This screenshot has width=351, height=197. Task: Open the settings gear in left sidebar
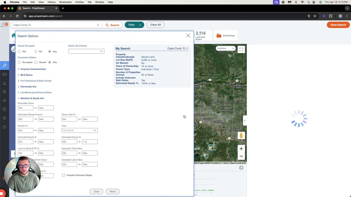click(x=4, y=118)
